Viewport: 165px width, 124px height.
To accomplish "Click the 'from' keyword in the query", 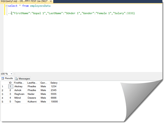I will point(25,6).
